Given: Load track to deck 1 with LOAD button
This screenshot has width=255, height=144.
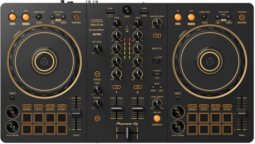Looking at the screenshot, I should click(110, 12).
